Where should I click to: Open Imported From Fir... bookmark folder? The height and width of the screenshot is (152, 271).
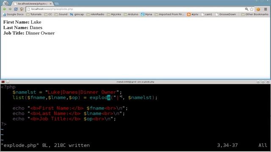click(x=169, y=14)
